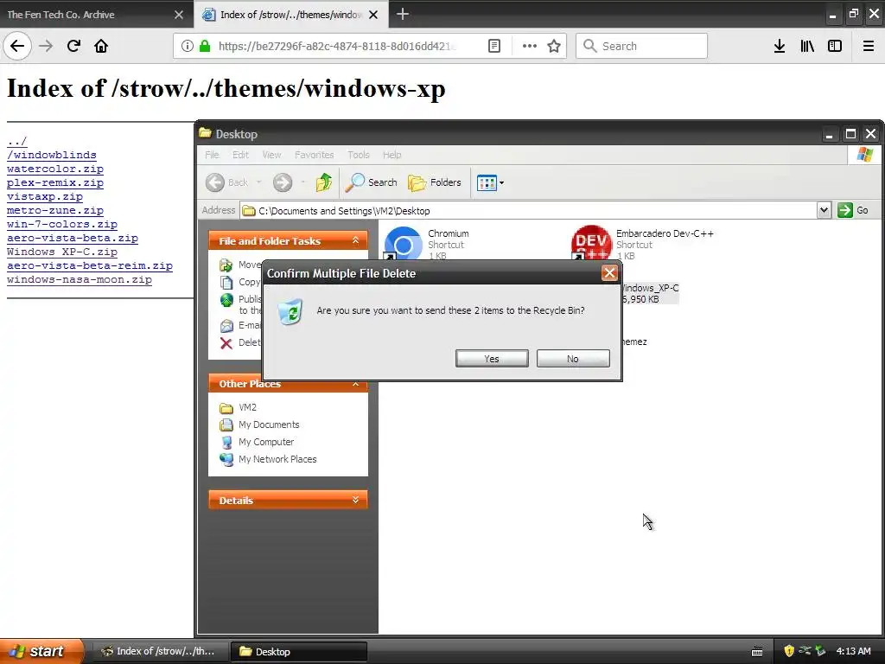885x664 pixels.
Task: Toggle the browser sidebar icon
Action: click(835, 46)
